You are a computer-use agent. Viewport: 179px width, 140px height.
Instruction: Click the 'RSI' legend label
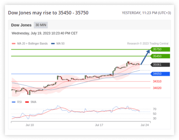click(x=19, y=102)
